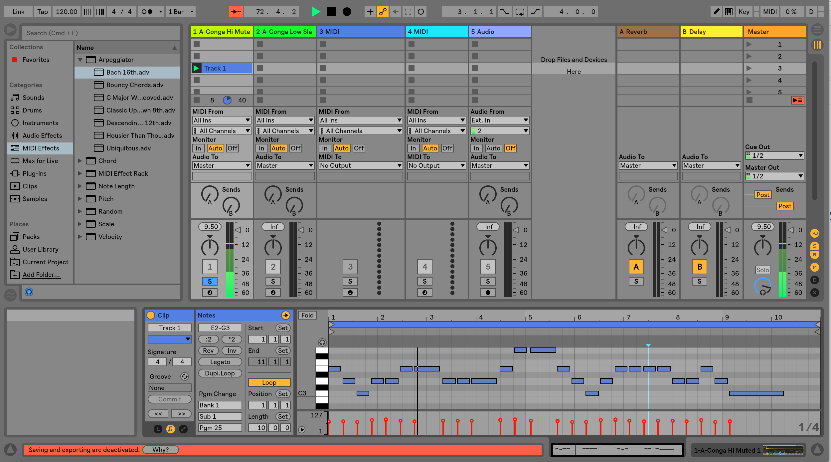The image size is (831, 462).
Task: Click the browser preview headphone icon
Action: [29, 292]
